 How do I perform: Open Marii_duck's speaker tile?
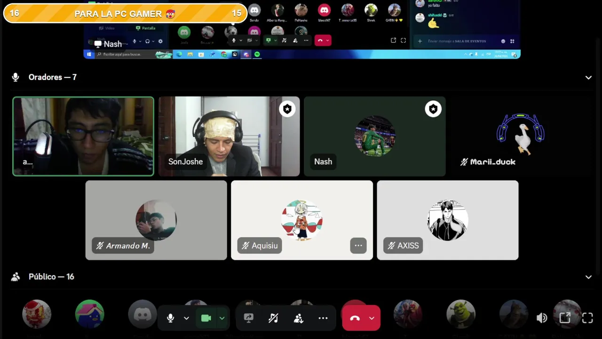pos(521,137)
